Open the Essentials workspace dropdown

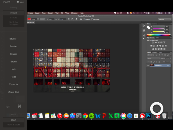pyautogui.click(x=165, y=19)
